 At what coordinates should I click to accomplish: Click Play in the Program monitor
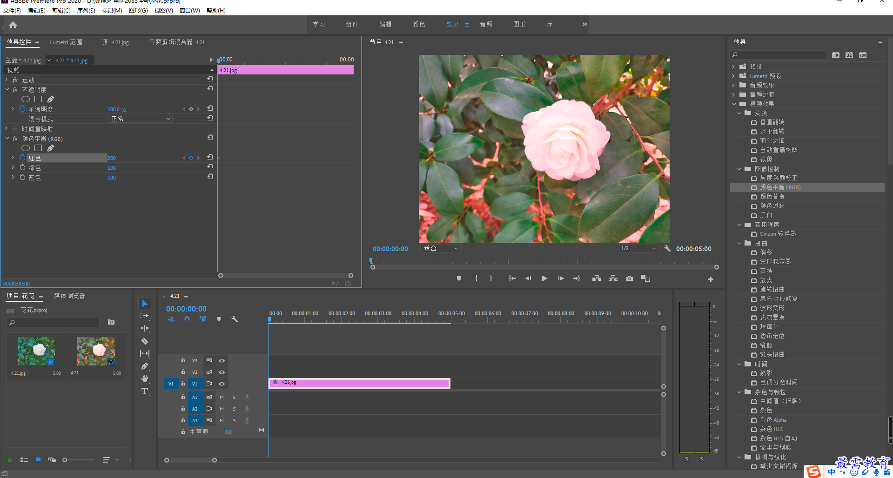pyautogui.click(x=544, y=279)
